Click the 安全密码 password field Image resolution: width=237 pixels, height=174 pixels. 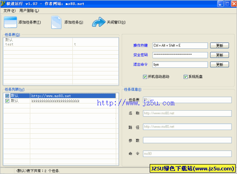click(180, 55)
